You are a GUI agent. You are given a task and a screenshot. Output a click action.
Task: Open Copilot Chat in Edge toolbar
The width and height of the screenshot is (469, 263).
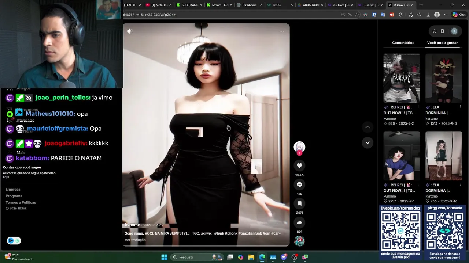[x=459, y=15]
